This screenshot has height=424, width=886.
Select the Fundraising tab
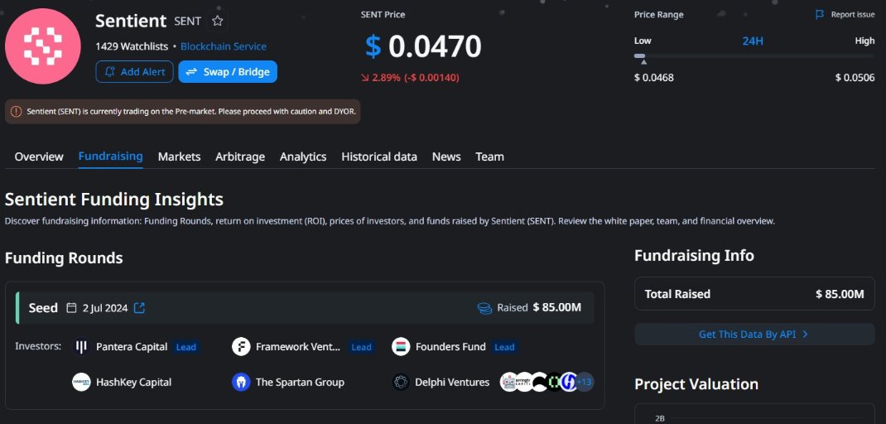click(x=111, y=156)
